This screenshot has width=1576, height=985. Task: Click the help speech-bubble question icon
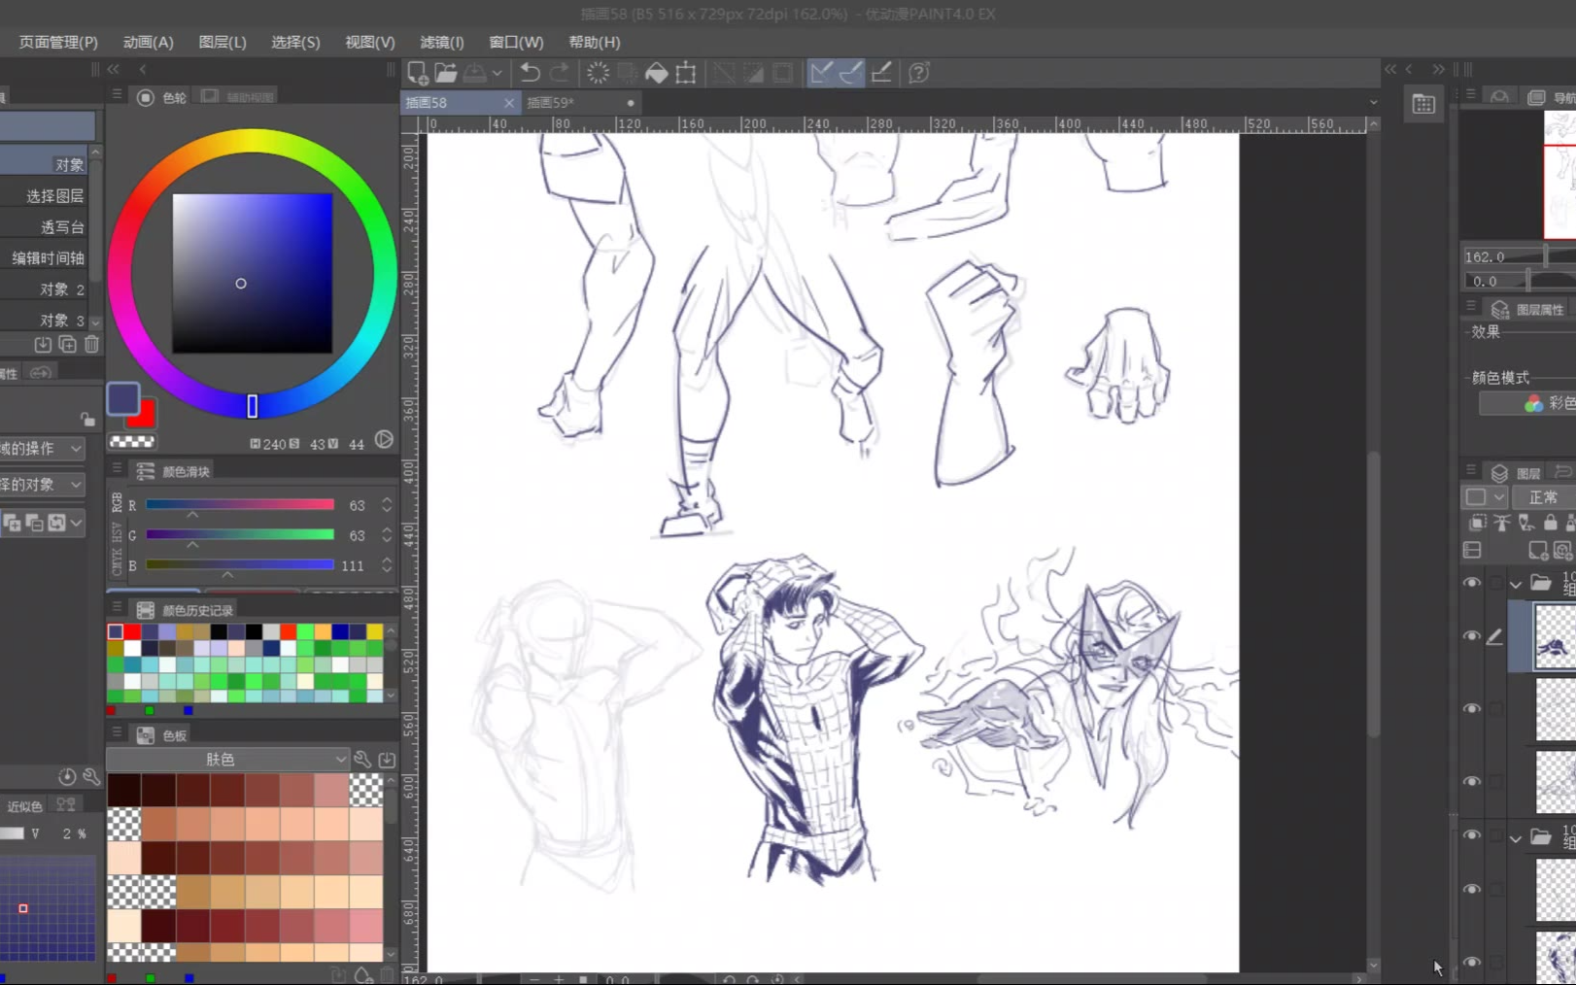coord(918,73)
